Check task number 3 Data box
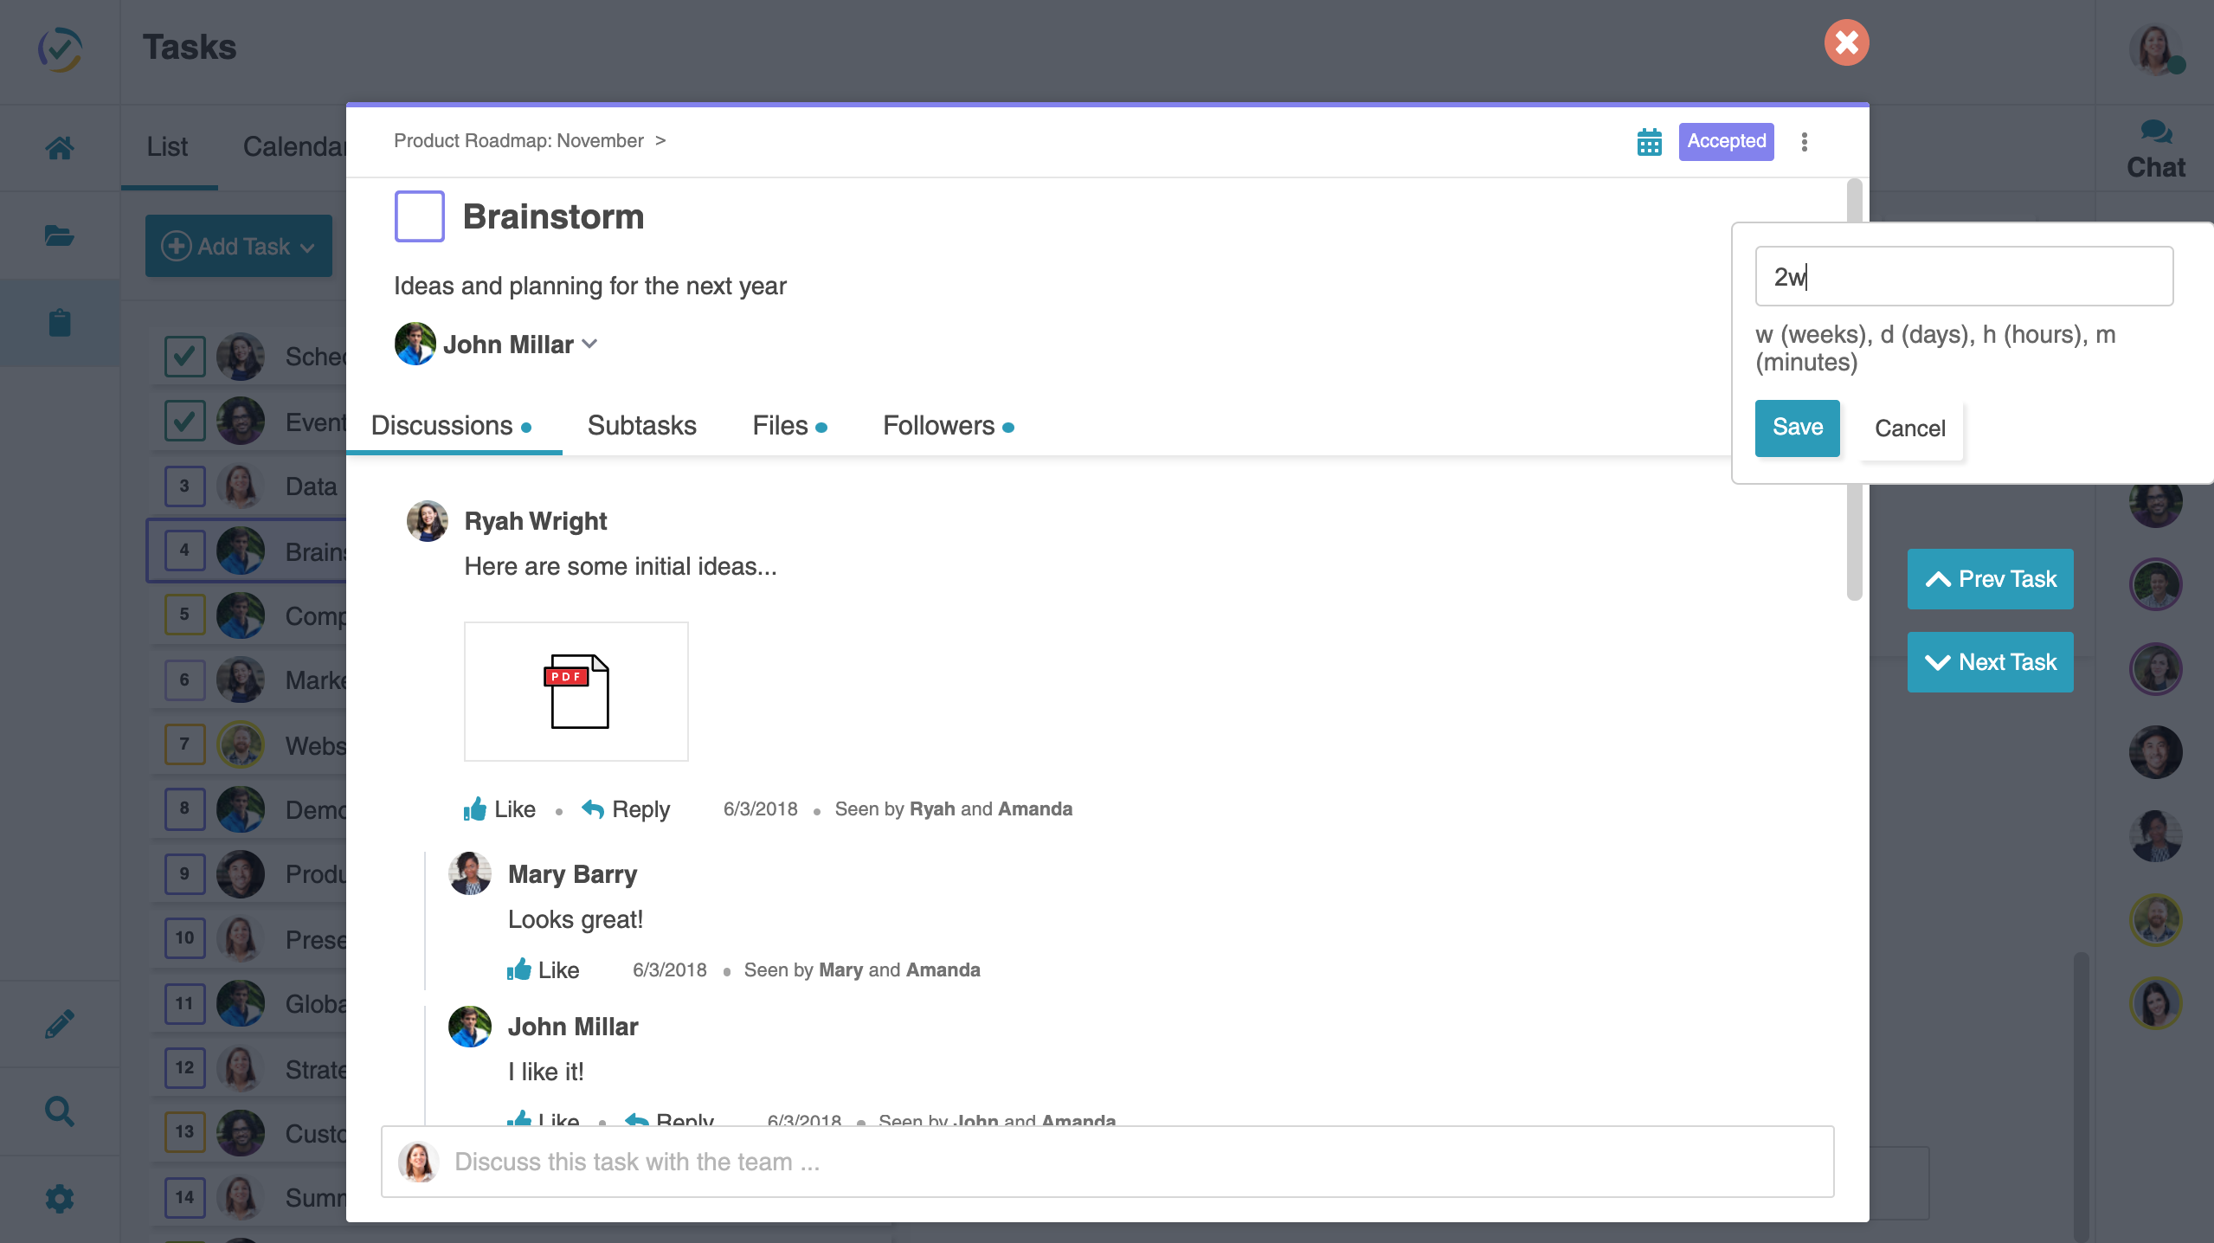 (185, 486)
